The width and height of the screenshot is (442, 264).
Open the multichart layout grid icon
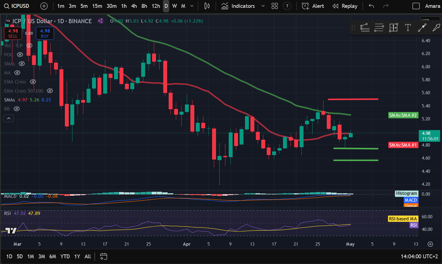pyautogui.click(x=275, y=6)
